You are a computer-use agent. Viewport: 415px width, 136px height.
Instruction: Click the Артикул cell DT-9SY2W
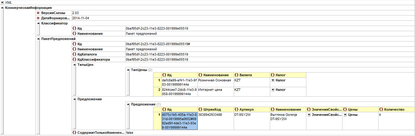coord(252,121)
